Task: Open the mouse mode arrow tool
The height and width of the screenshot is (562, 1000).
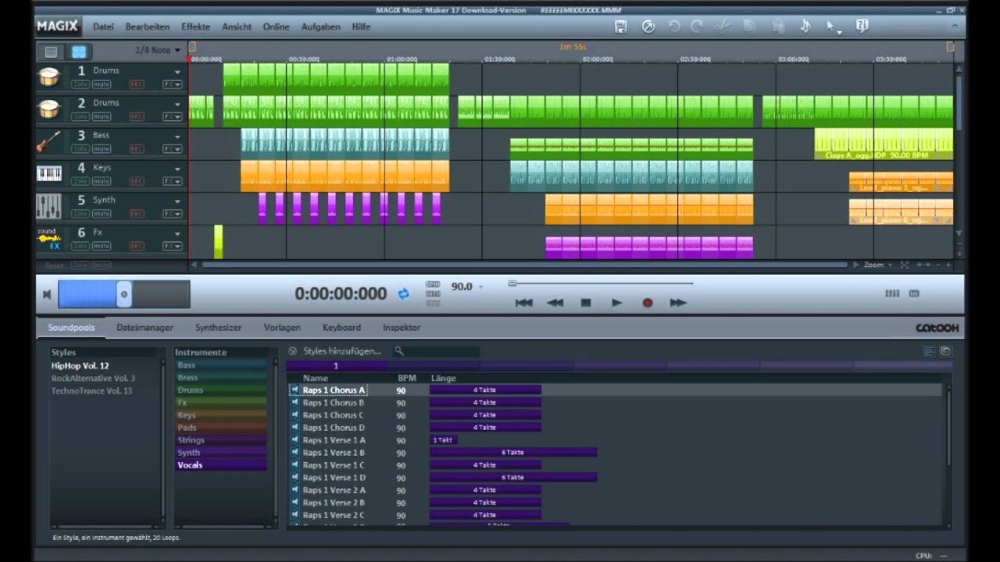Action: [834, 27]
